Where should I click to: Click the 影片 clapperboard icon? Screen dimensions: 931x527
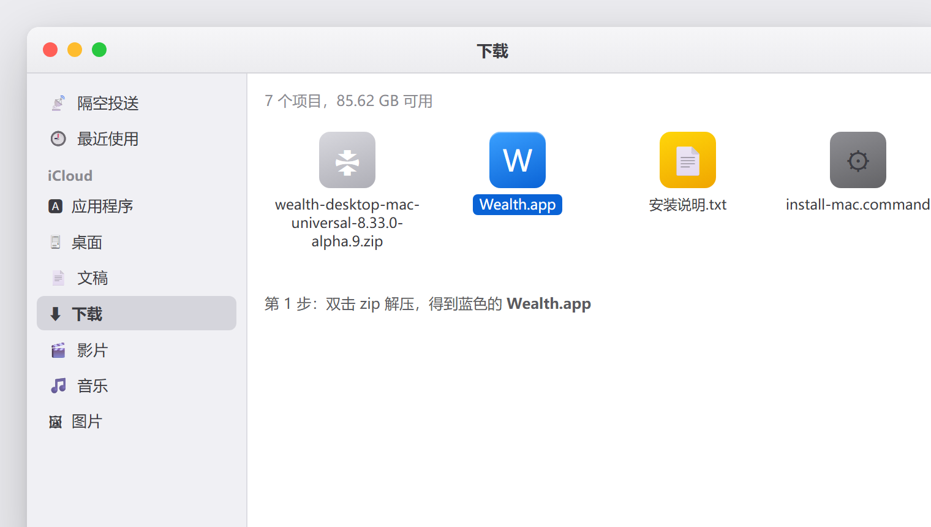click(x=58, y=350)
